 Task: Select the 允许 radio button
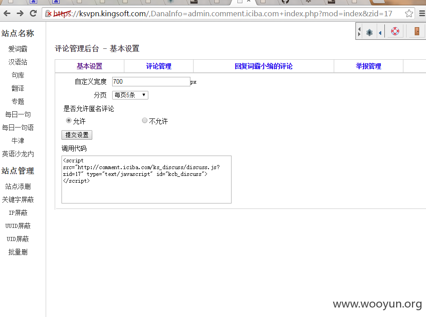pyautogui.click(x=69, y=120)
